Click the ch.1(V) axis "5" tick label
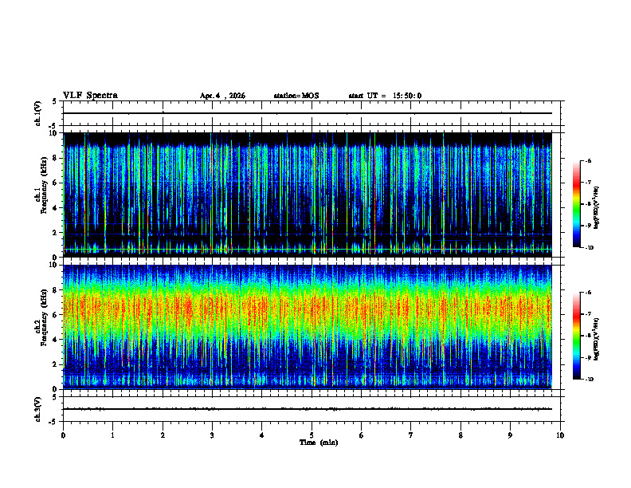This screenshot has height=488, width=631. pyautogui.click(x=54, y=101)
